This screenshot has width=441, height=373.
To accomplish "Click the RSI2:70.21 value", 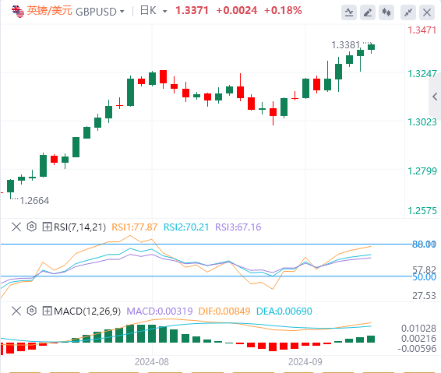I will (186, 227).
